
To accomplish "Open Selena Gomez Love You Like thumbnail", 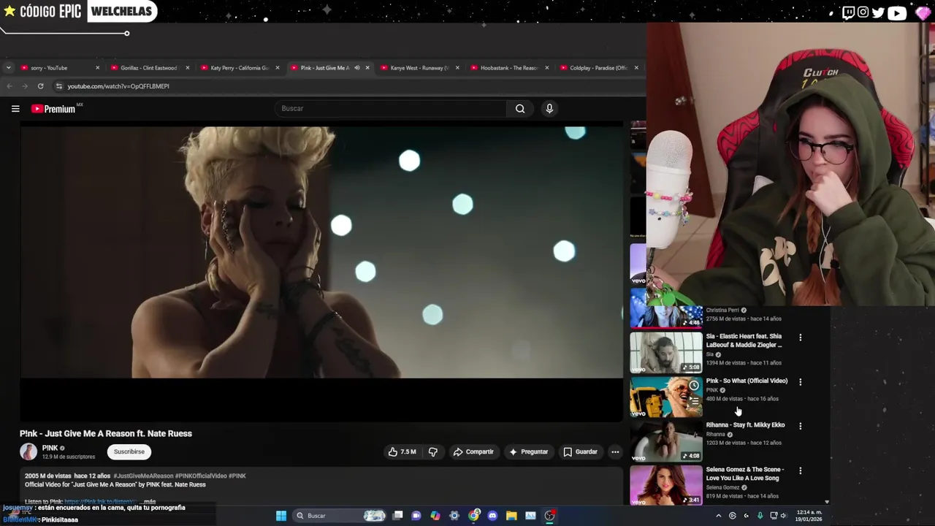I will [x=665, y=485].
